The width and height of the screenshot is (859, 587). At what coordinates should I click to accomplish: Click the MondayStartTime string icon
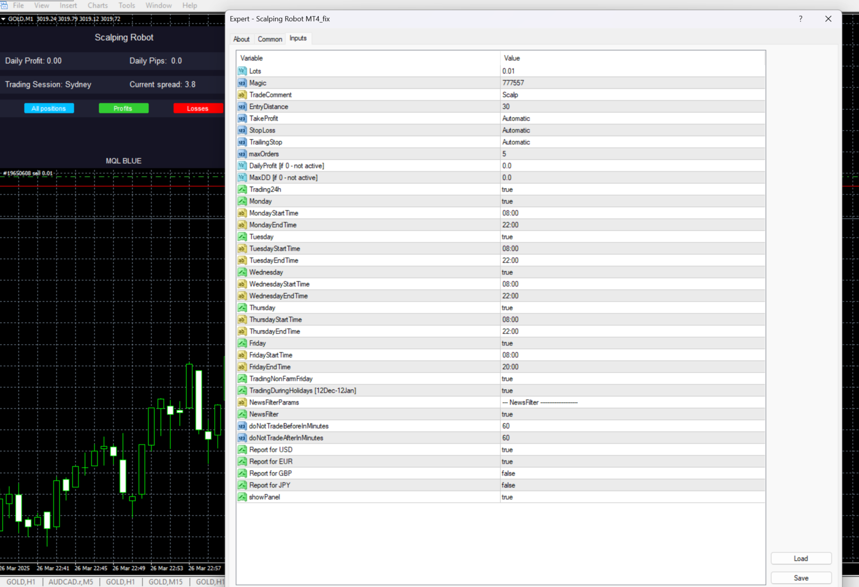point(242,213)
